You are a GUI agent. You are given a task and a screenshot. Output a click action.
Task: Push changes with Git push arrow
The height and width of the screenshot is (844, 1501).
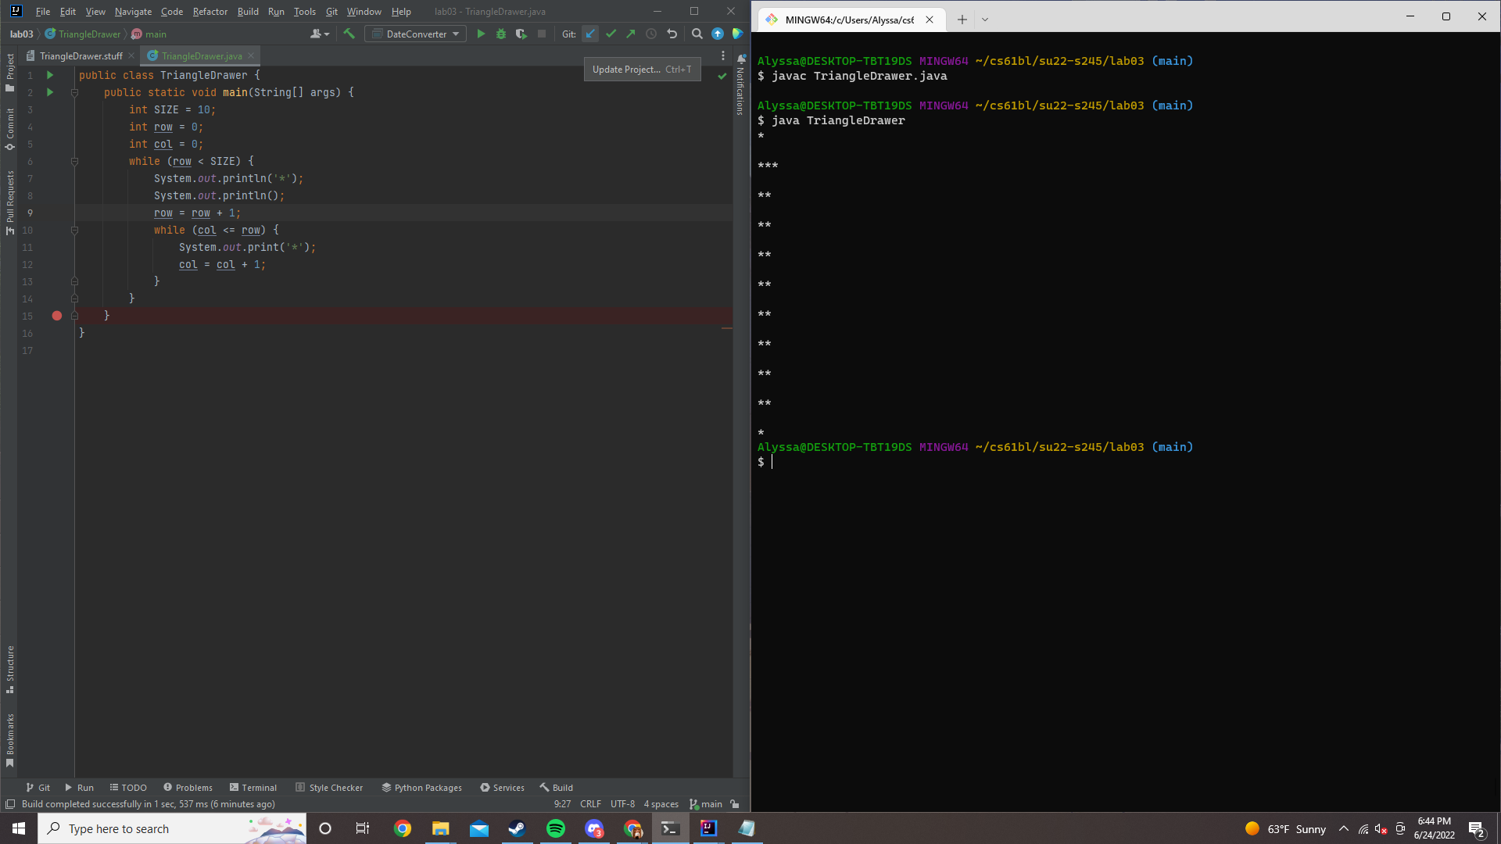(631, 34)
